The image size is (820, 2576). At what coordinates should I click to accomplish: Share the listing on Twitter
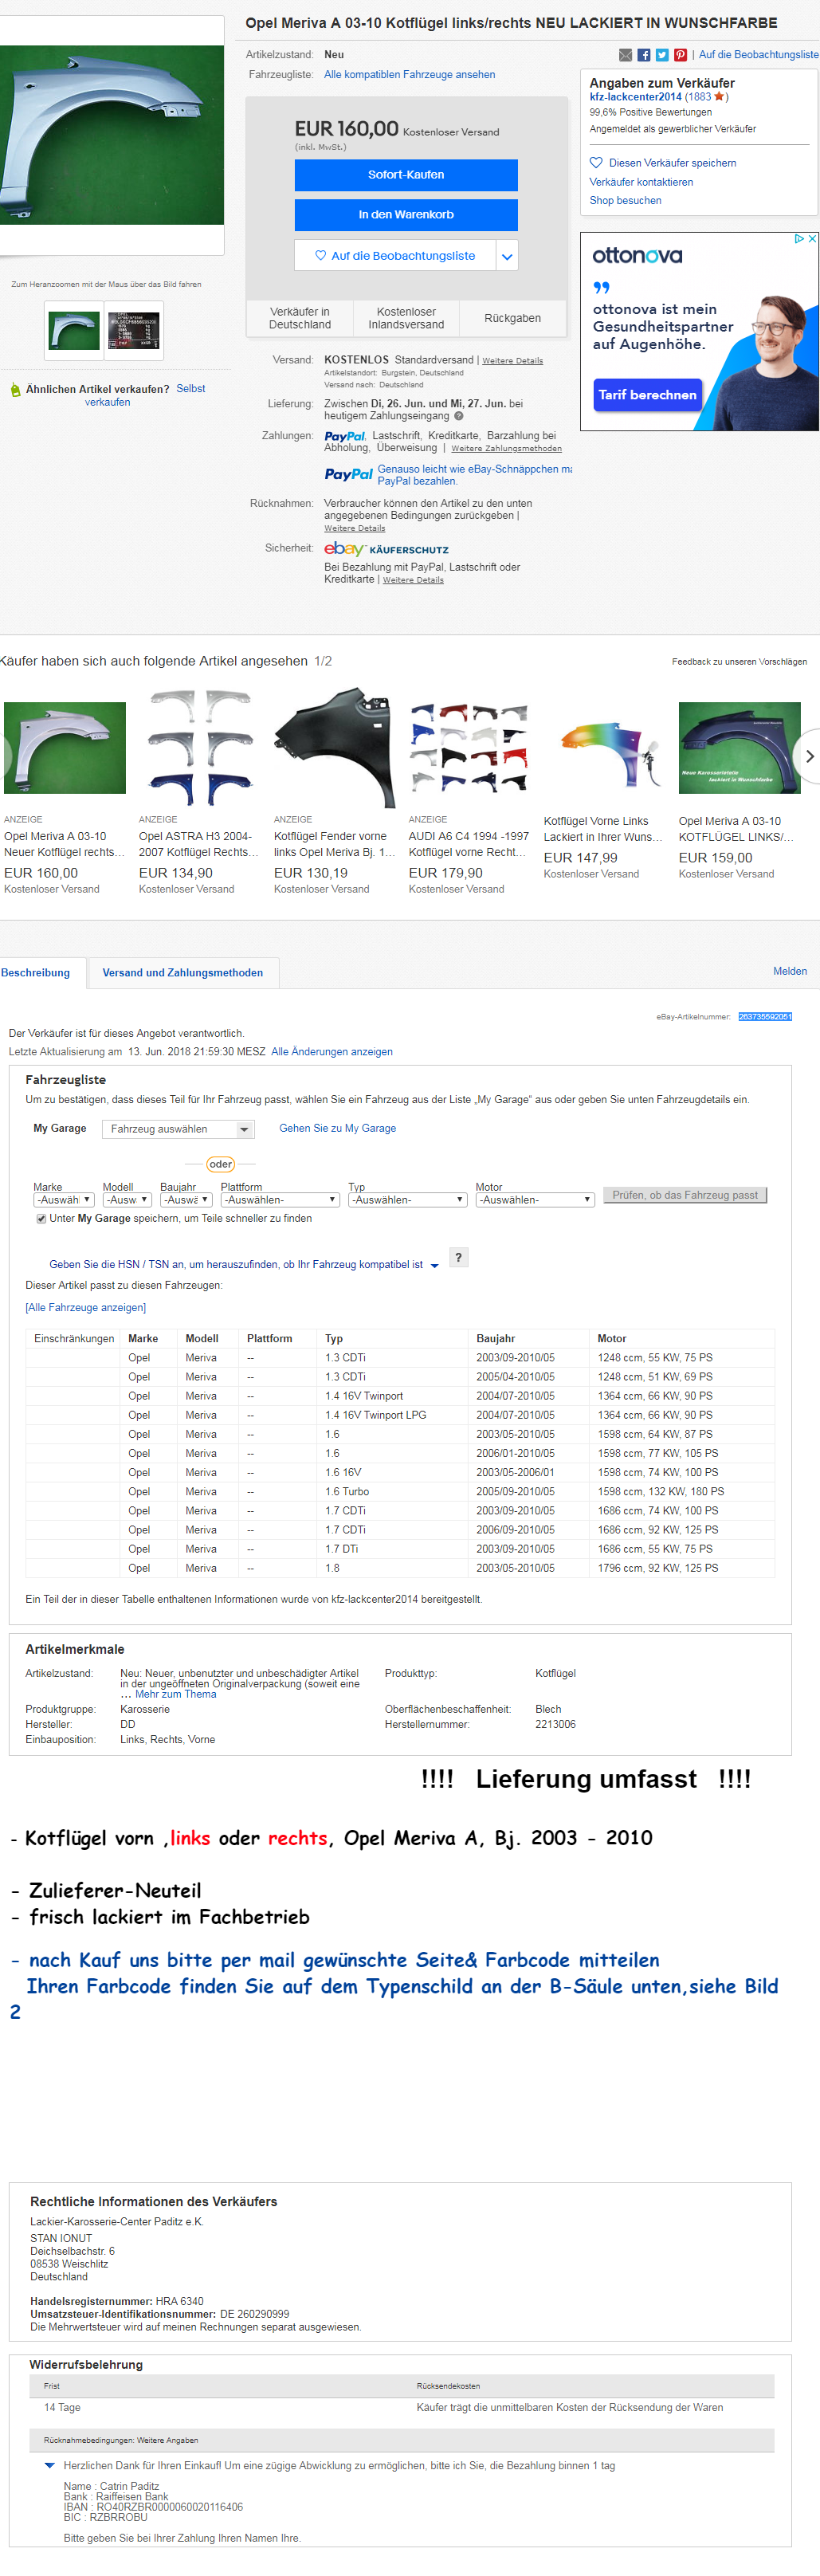coord(662,55)
